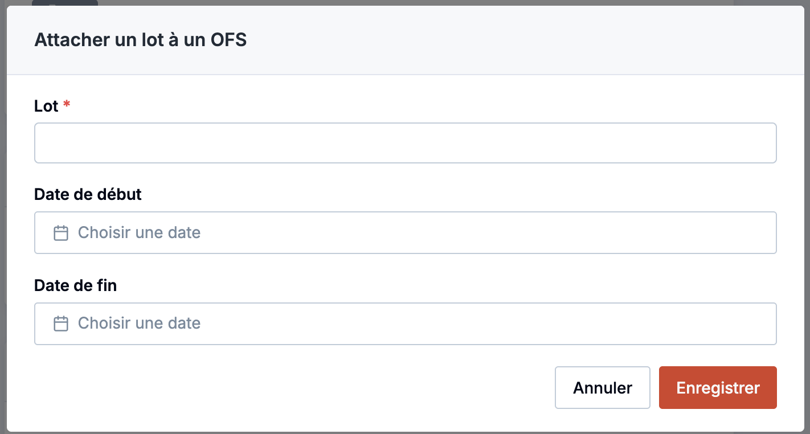Click the calendar icon in Date de fin

61,324
